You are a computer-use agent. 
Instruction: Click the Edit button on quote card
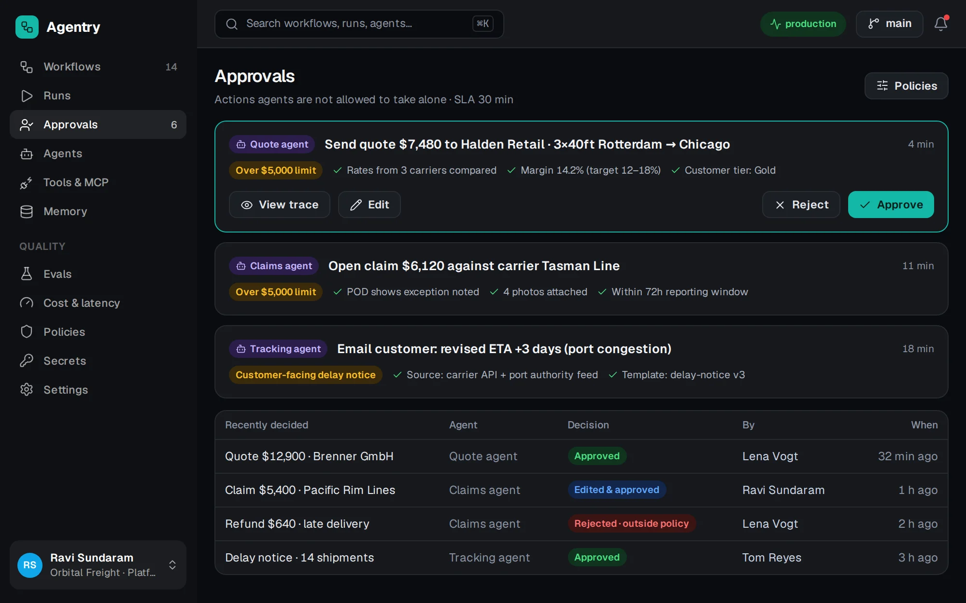tap(369, 205)
